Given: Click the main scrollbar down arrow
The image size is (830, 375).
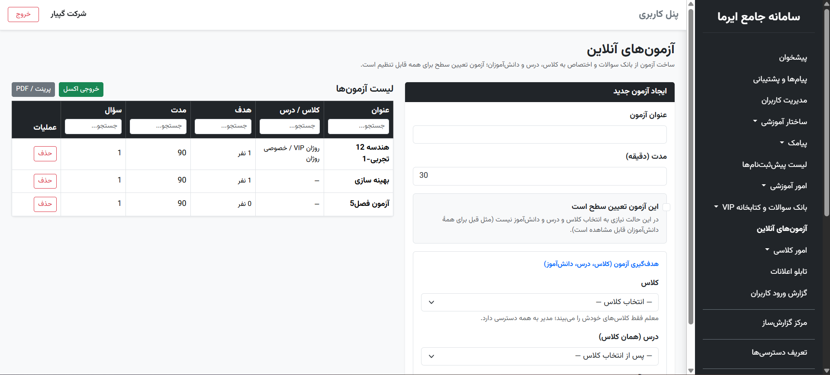Looking at the screenshot, I should pyautogui.click(x=691, y=371).
